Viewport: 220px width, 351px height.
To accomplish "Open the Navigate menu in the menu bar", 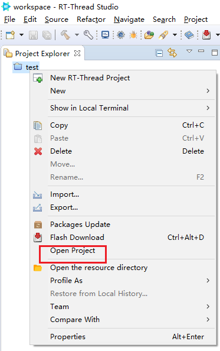I will (129, 19).
